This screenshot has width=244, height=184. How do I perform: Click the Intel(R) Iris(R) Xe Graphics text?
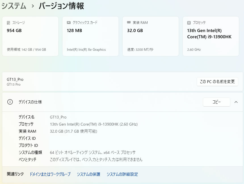tap(86, 50)
